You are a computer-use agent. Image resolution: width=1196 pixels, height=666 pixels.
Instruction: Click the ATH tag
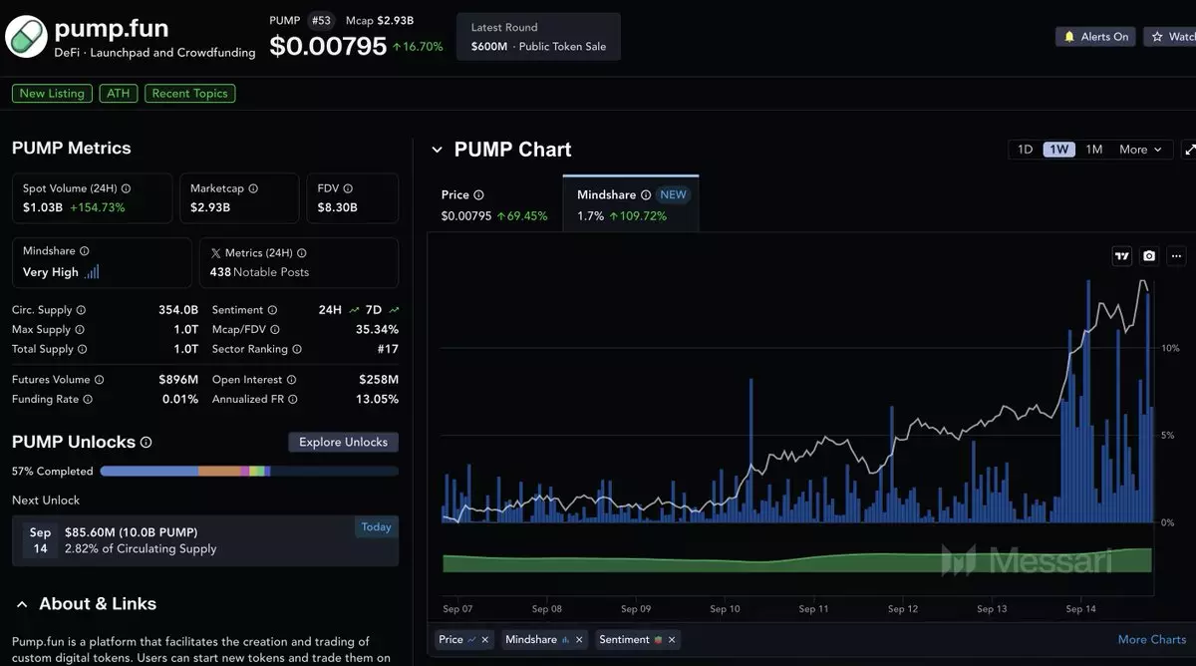click(x=119, y=94)
